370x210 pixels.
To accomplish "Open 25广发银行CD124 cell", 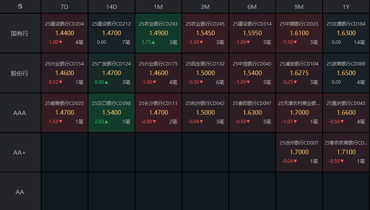I will coord(111,73).
